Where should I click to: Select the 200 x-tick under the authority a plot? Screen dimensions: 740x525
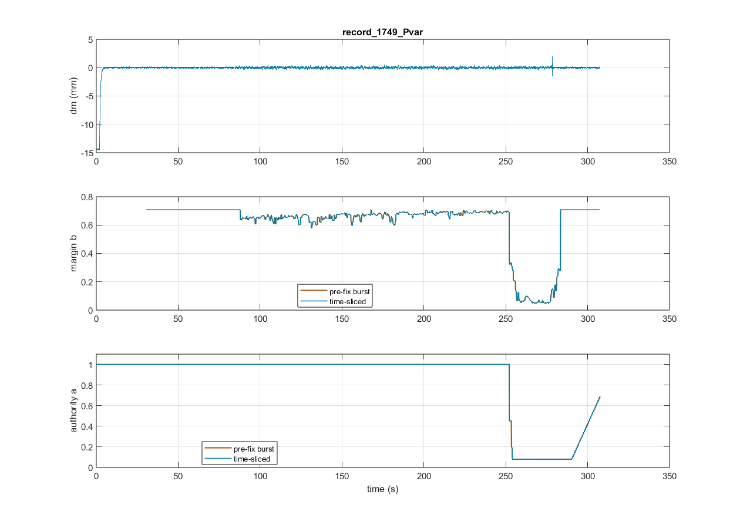click(x=424, y=476)
